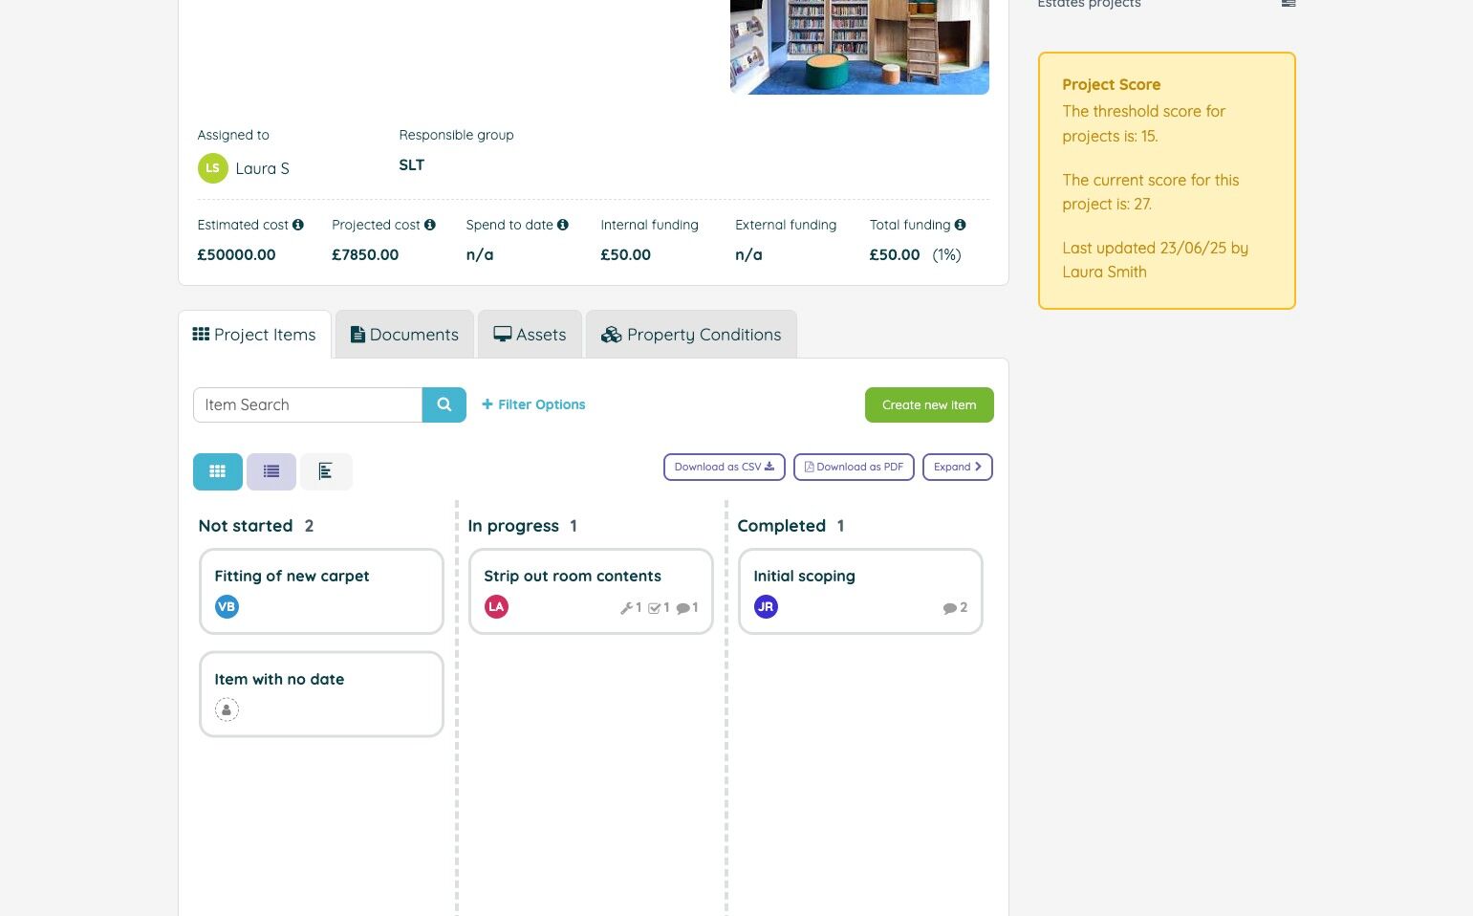Download items as CSV

725,467
